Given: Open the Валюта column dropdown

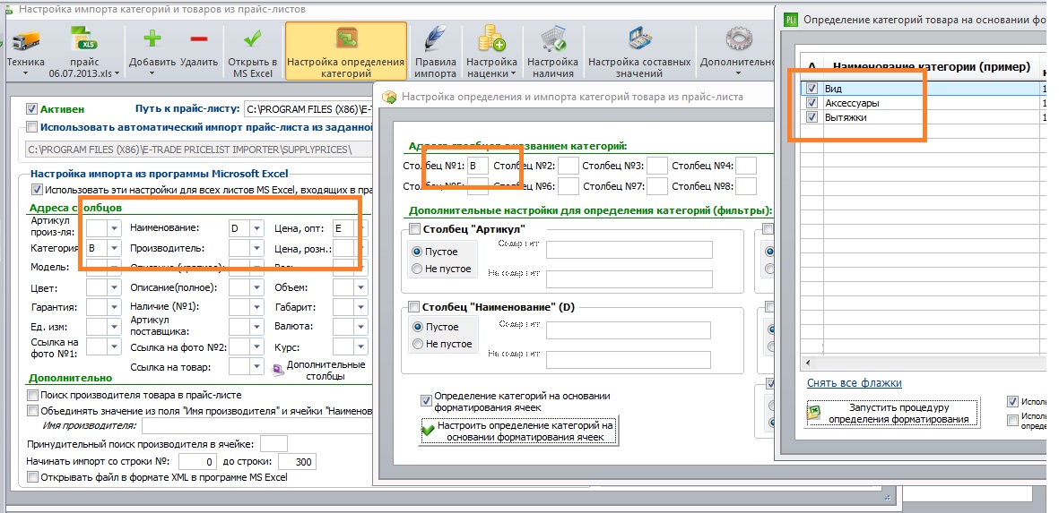Looking at the screenshot, I should pyautogui.click(x=361, y=326).
